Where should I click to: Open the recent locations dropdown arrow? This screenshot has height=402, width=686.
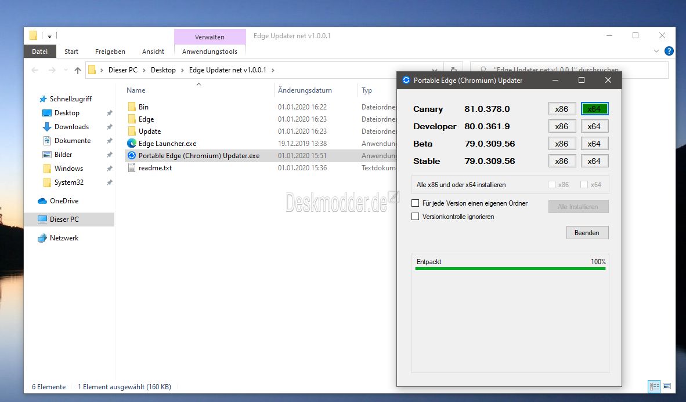66,70
